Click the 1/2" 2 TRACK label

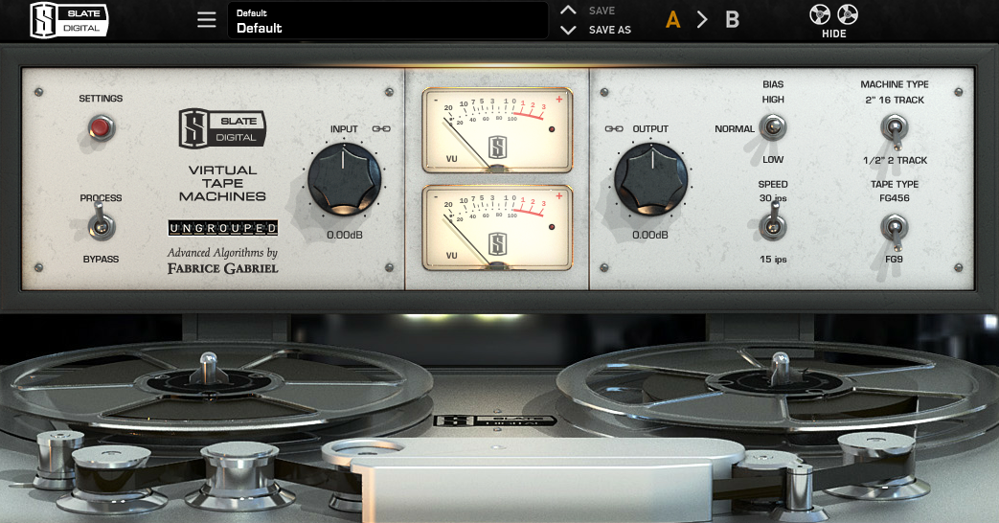(895, 161)
